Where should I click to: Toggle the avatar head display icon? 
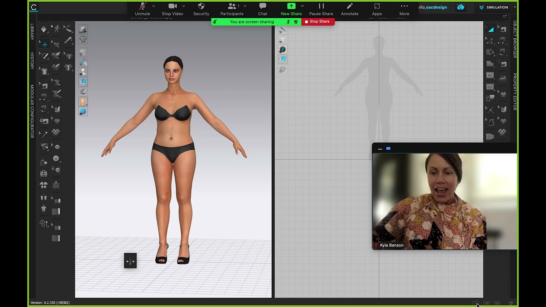(83, 101)
